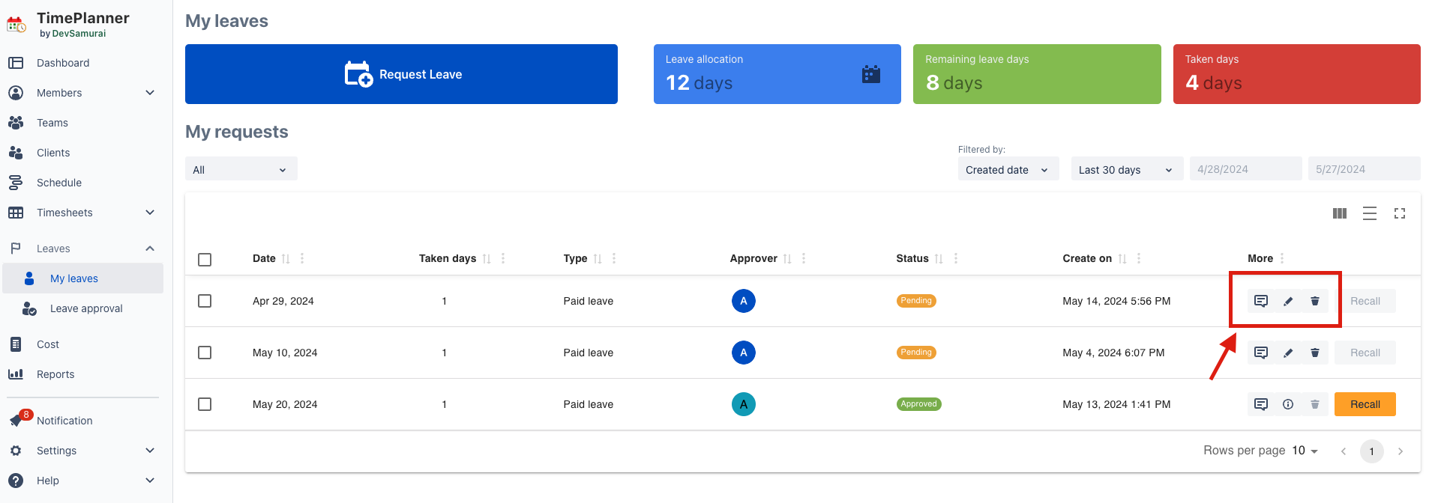
Task: Click approver avatar in May 20 row
Action: point(744,404)
